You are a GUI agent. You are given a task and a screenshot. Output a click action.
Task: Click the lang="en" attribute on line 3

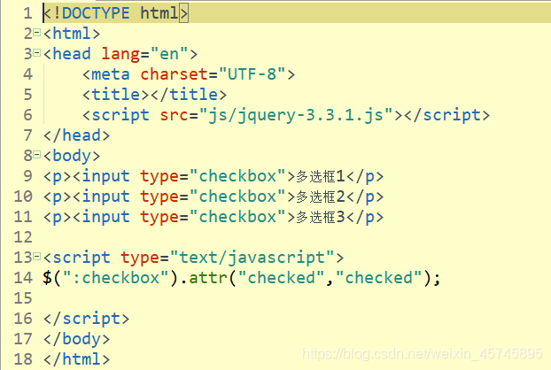pos(144,54)
